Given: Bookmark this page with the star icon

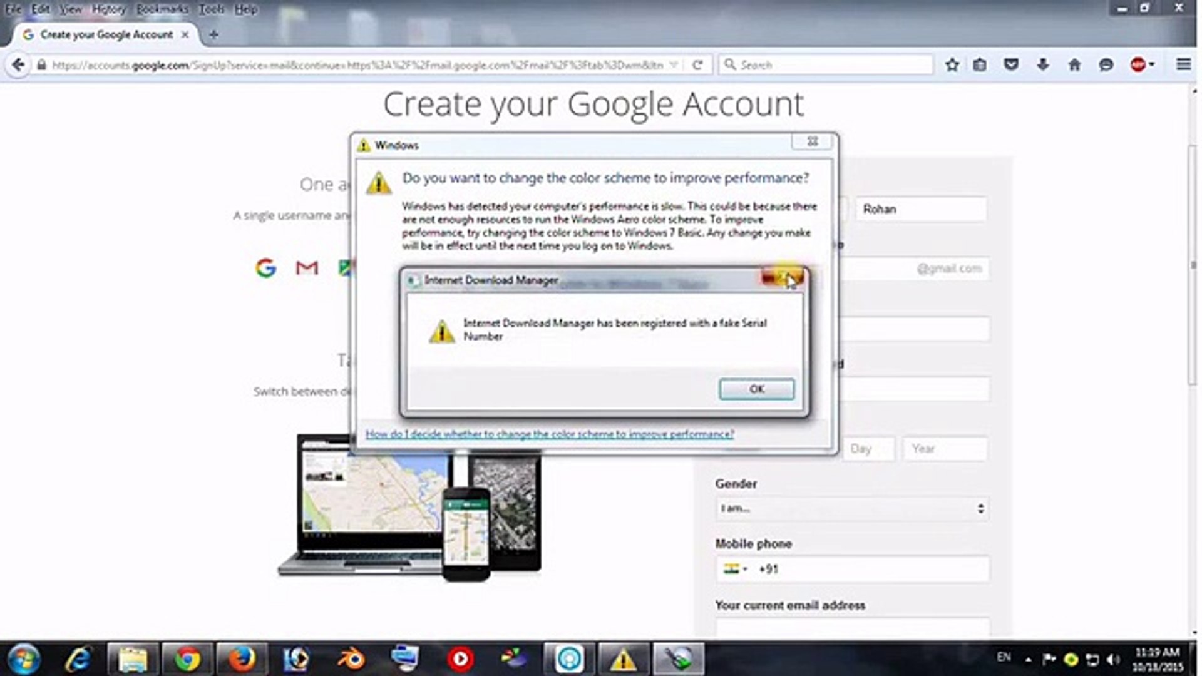Looking at the screenshot, I should (x=953, y=64).
